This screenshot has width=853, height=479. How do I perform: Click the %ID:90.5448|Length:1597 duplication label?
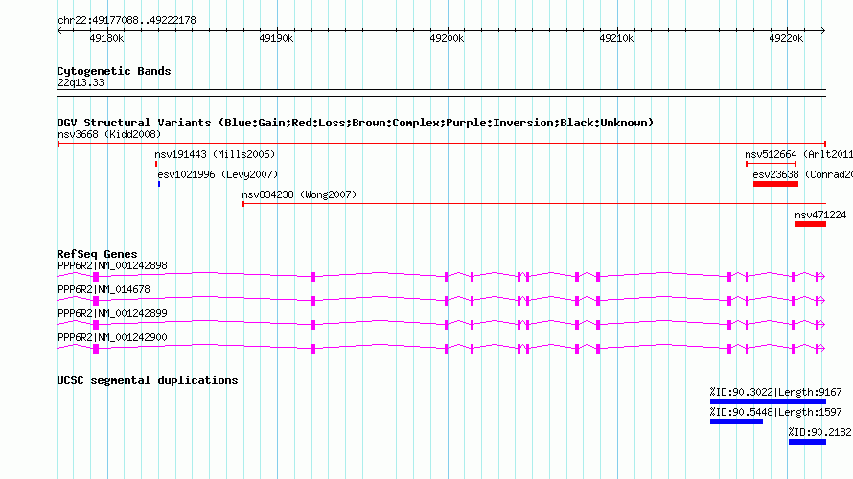775,412
